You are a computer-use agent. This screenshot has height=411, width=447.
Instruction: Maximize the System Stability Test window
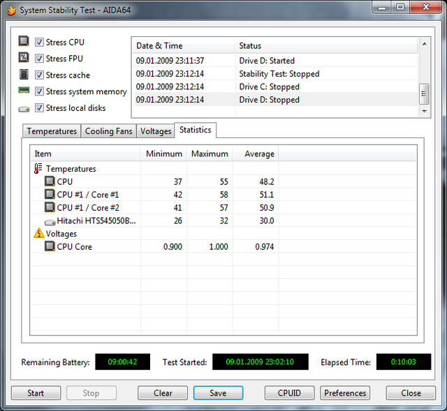tap(400, 7)
